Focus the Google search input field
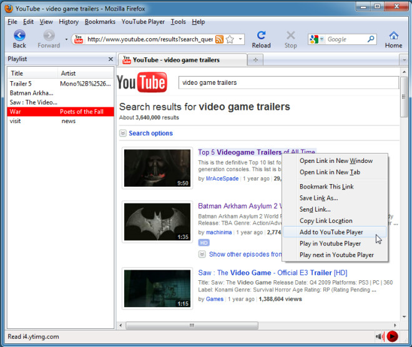 (346, 39)
